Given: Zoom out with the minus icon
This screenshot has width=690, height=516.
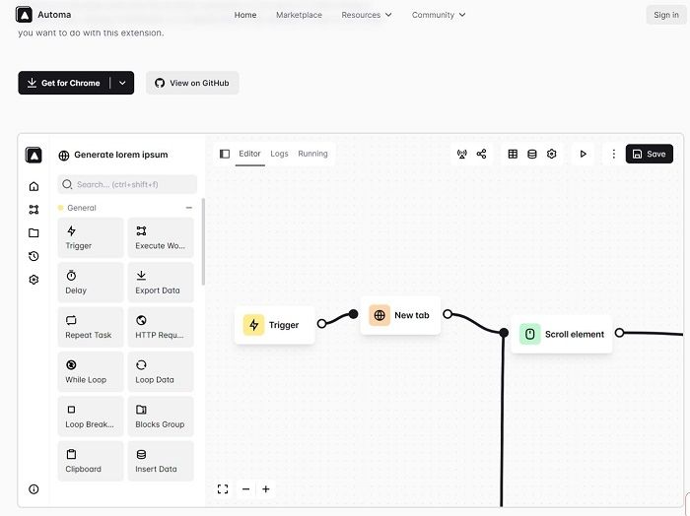Looking at the screenshot, I should 246,488.
